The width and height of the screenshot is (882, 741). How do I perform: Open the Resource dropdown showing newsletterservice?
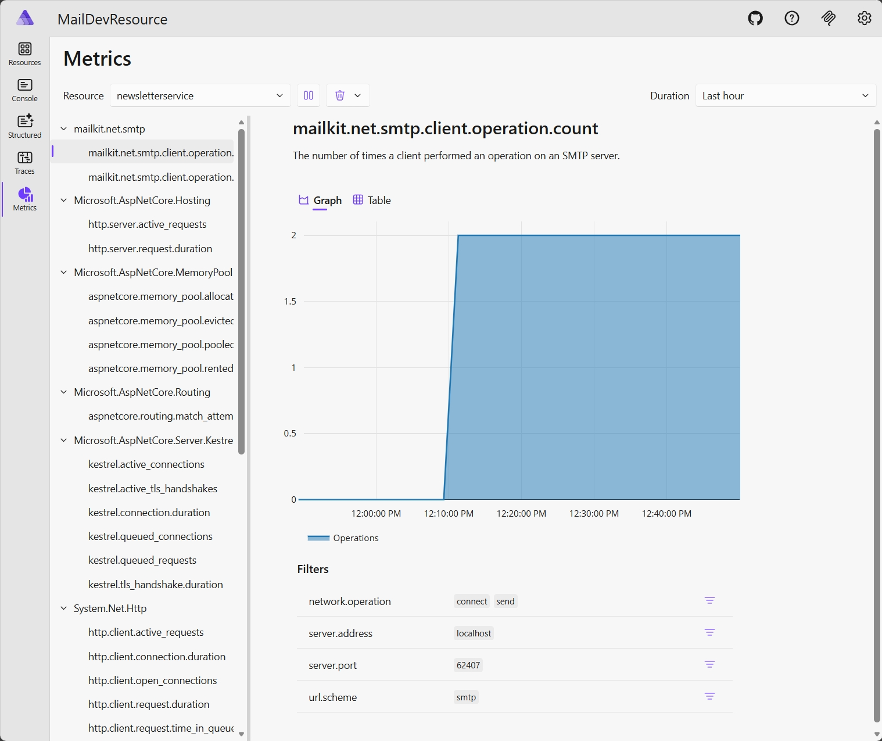click(200, 95)
